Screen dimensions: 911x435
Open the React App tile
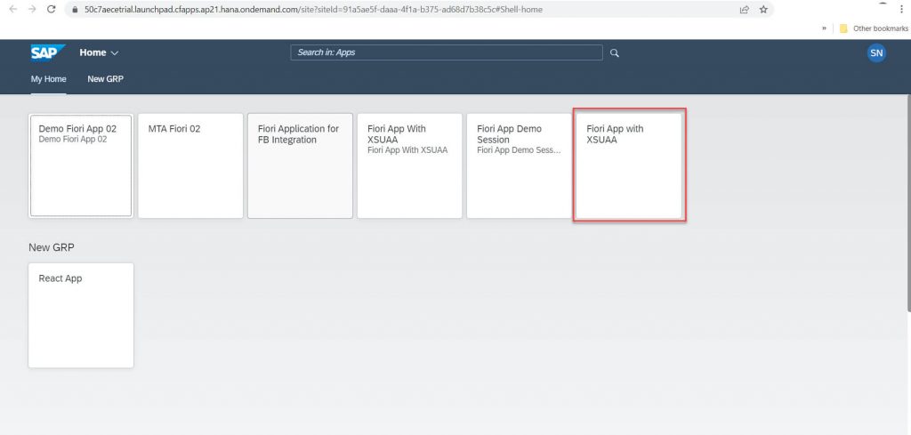[81, 316]
